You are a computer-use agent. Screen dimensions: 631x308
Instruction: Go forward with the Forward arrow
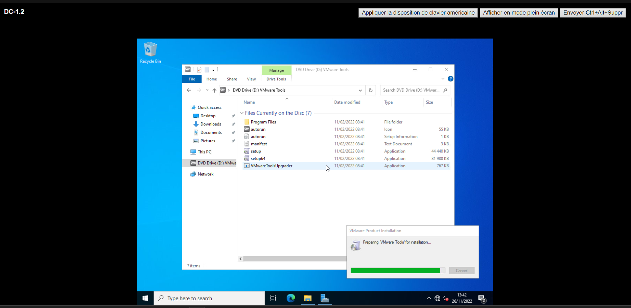(199, 90)
